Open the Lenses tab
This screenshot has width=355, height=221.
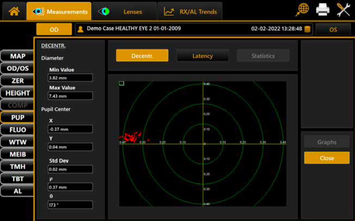124,11
